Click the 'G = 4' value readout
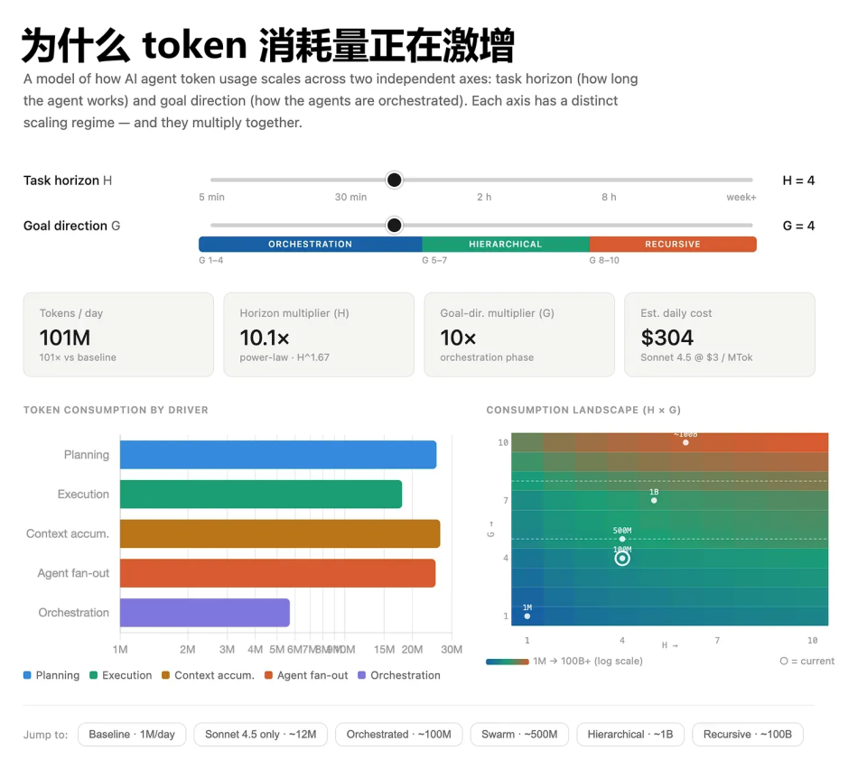 798,226
